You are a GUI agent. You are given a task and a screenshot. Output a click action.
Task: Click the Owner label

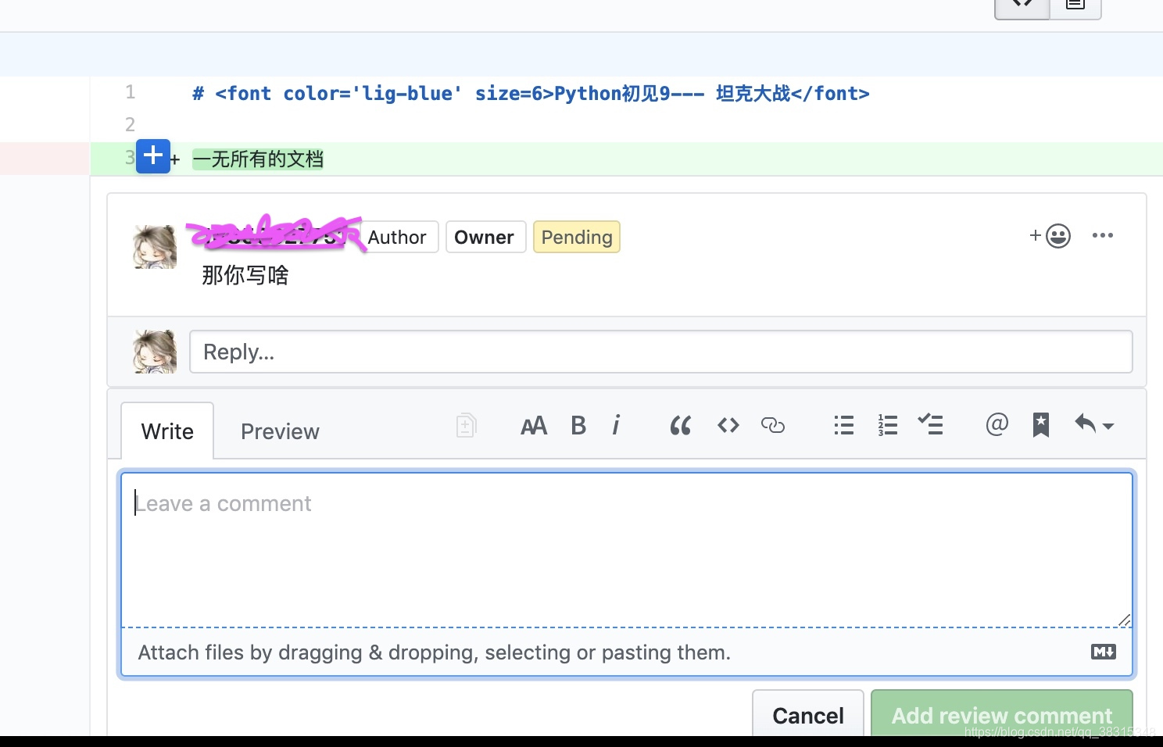pyautogui.click(x=485, y=237)
